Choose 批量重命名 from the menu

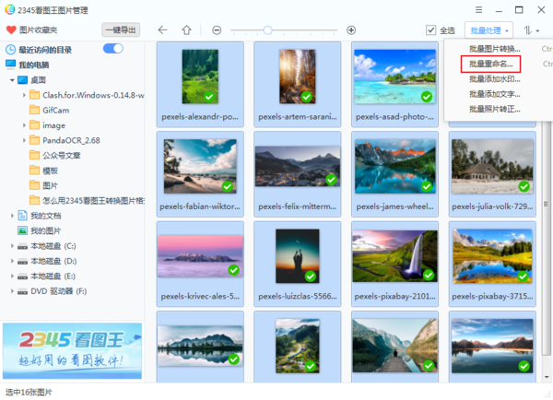[x=490, y=64]
